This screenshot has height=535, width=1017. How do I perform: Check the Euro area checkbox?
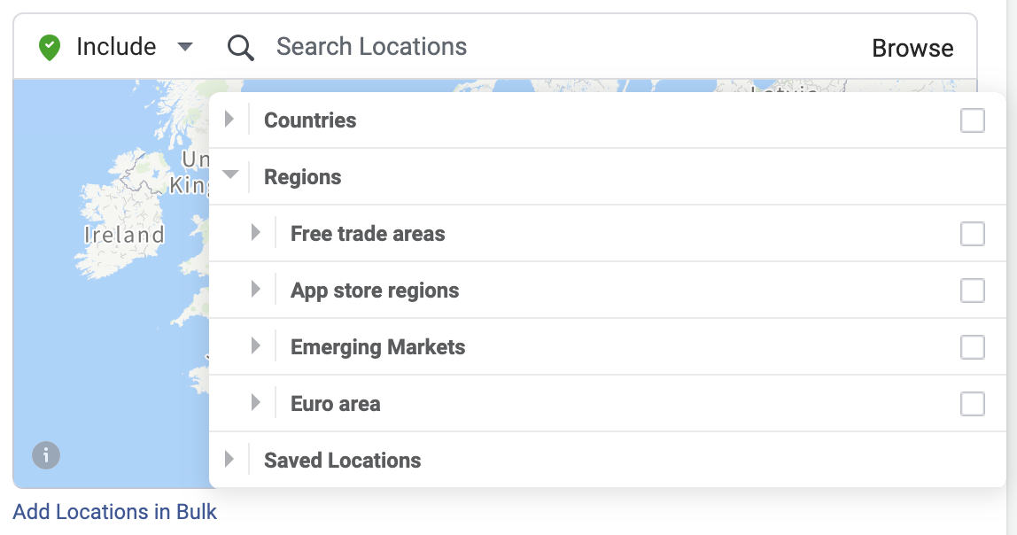pos(972,404)
